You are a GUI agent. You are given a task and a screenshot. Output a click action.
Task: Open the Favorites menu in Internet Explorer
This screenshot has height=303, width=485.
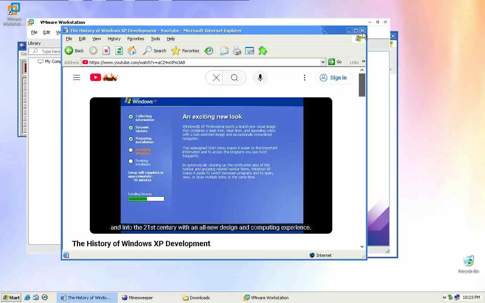pos(136,39)
